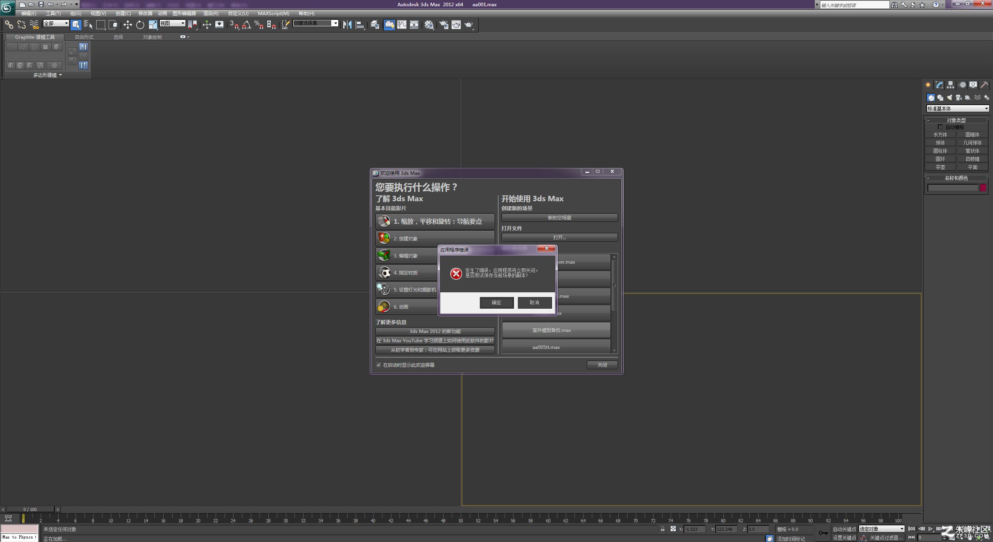Open the MAXScript(M) menu

[x=273, y=14]
